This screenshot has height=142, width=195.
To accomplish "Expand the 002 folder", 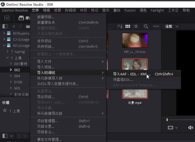I will click(x=11, y=70).
